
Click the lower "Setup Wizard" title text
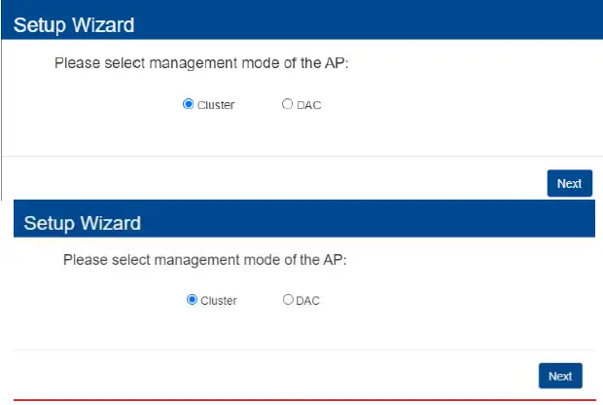pos(83,223)
